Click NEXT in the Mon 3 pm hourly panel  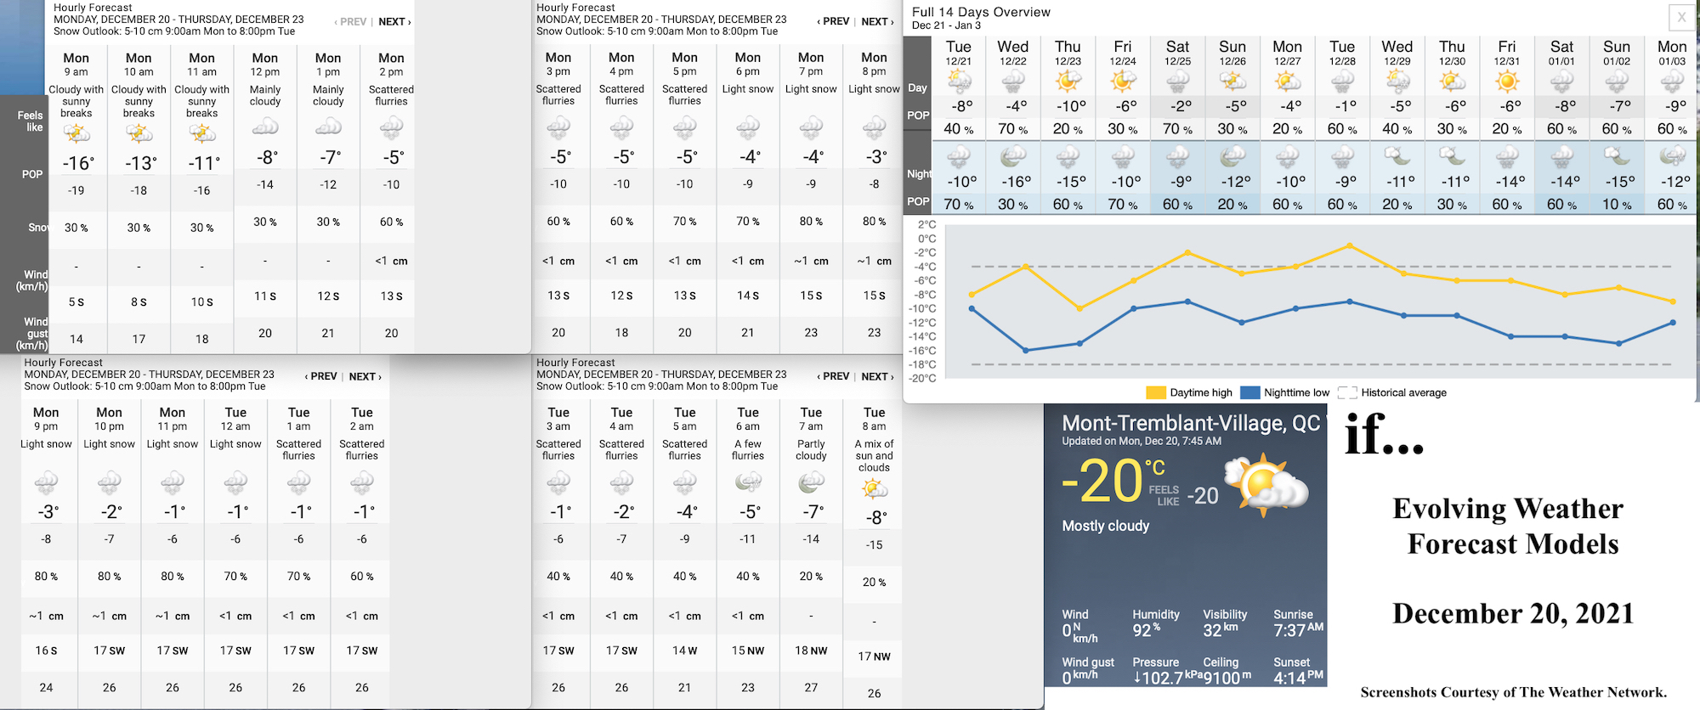[877, 21]
